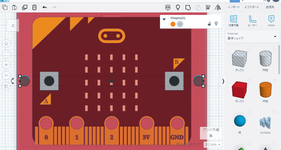This screenshot has width=281, height=150.
Task: Select the Scribble shape
Action: pyautogui.click(x=265, y=123)
